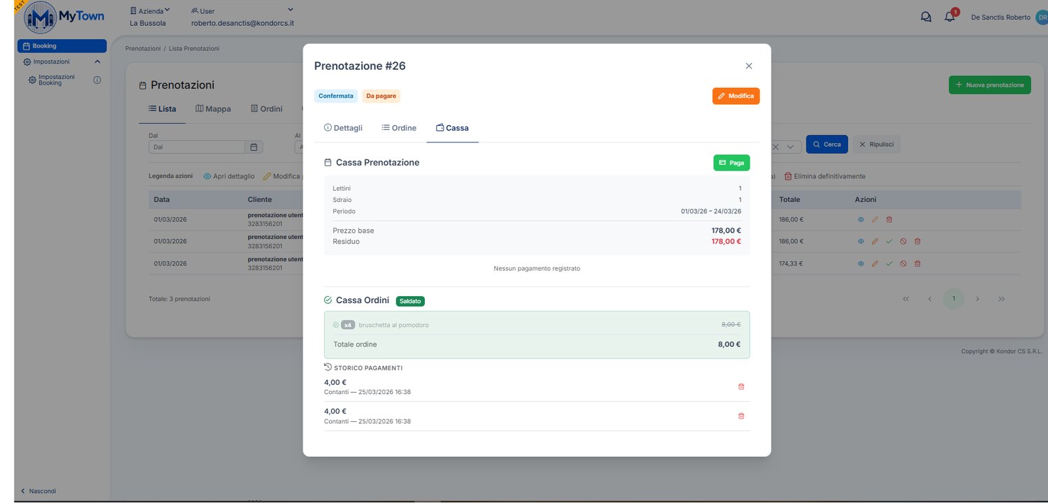Click trash icon on first reservation row
This screenshot has height=503, width=1048.
889,219
